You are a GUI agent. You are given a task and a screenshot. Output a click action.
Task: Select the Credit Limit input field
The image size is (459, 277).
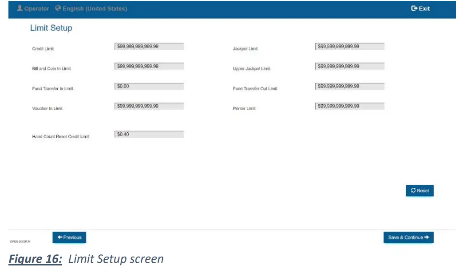[149, 46]
